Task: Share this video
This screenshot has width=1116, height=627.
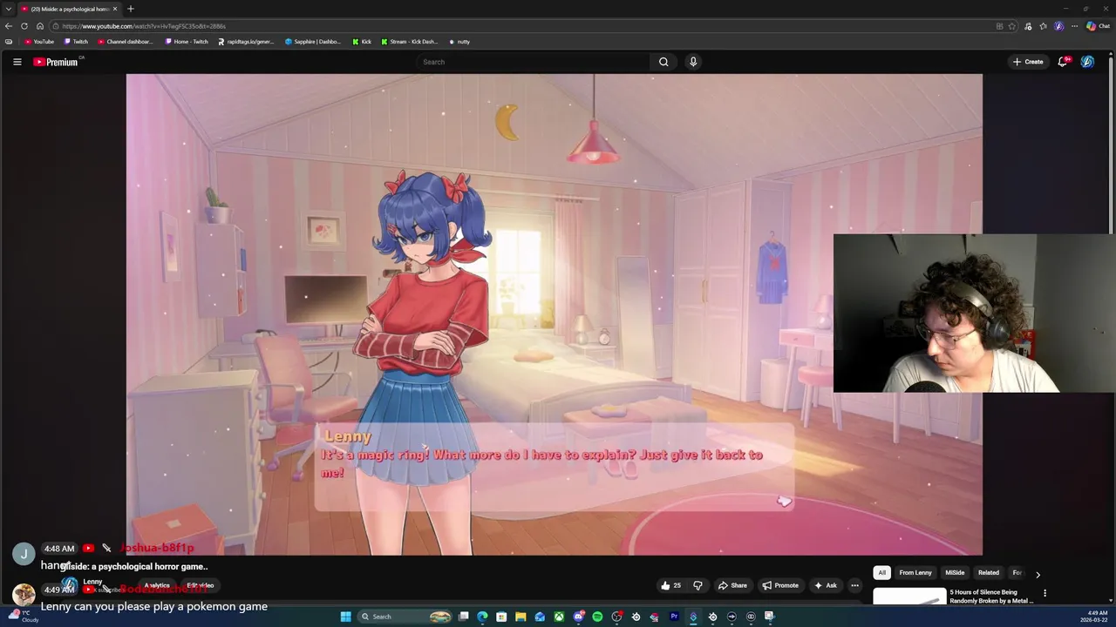Action: click(732, 585)
